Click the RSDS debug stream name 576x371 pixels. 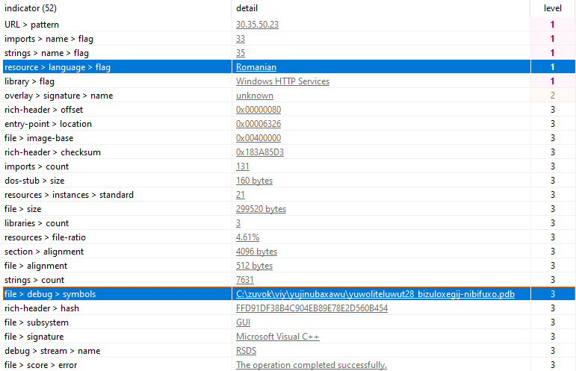(x=246, y=351)
